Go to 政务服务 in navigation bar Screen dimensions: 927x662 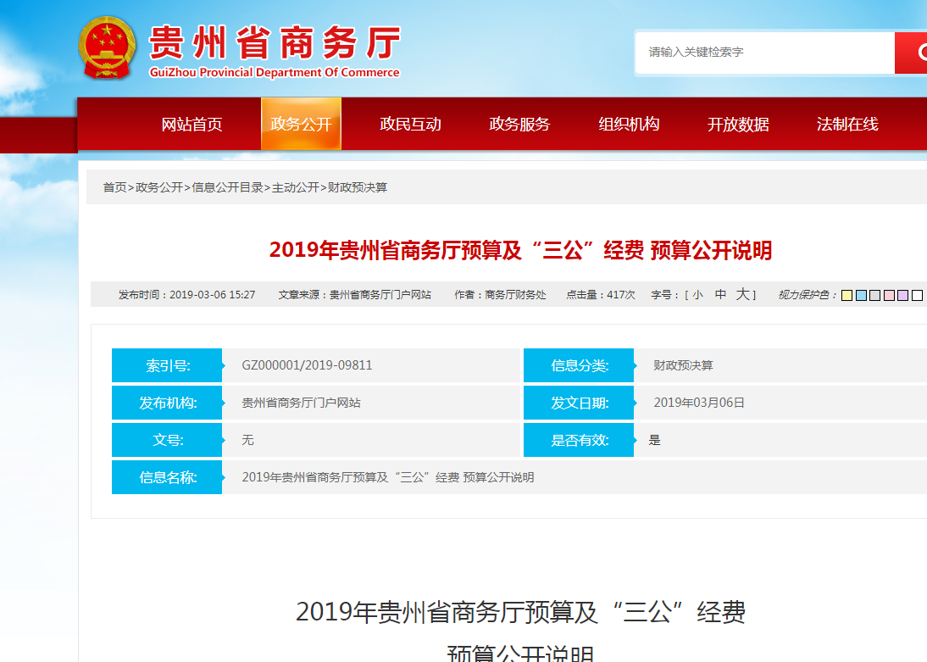(x=519, y=125)
